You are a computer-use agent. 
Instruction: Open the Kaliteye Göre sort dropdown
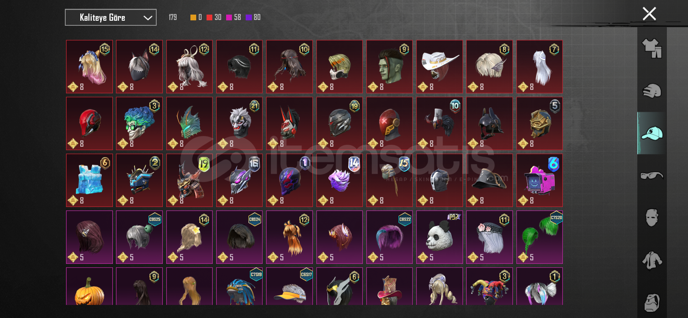[x=111, y=17]
